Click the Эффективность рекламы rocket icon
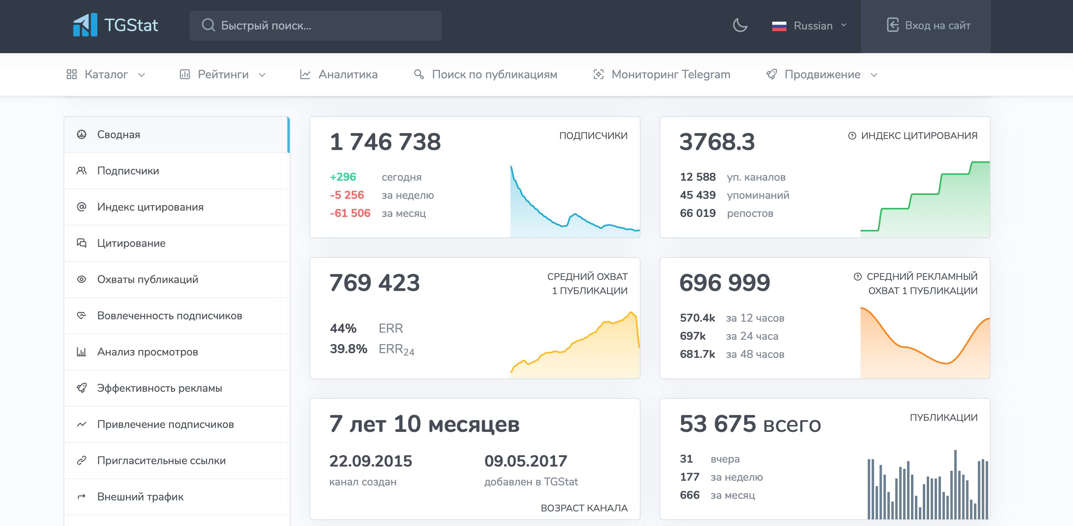 82,388
